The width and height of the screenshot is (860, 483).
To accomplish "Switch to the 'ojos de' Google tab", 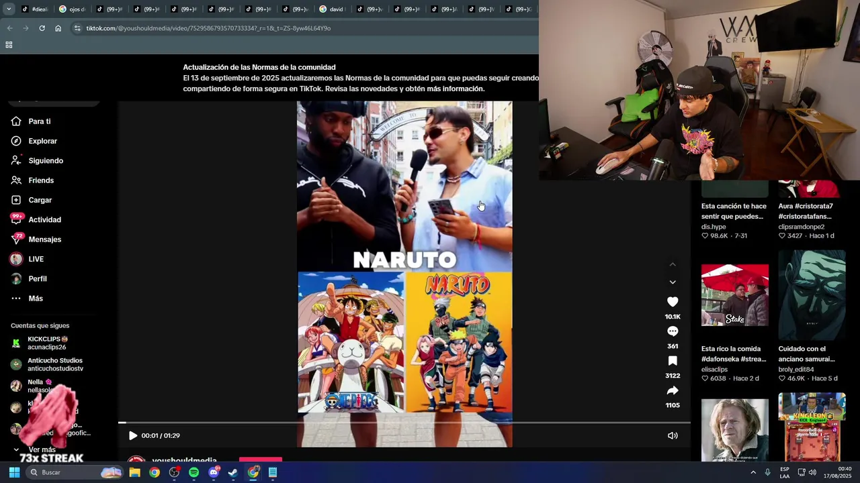I will 72,9.
